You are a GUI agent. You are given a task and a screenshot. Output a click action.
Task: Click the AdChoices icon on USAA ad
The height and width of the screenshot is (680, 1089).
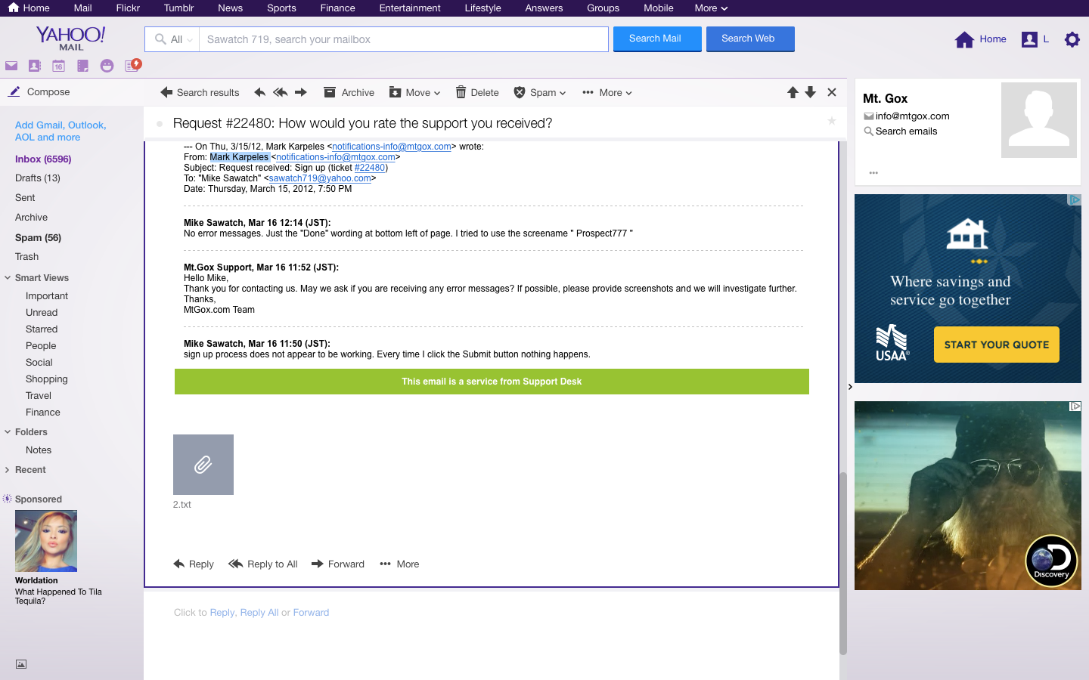[1074, 199]
